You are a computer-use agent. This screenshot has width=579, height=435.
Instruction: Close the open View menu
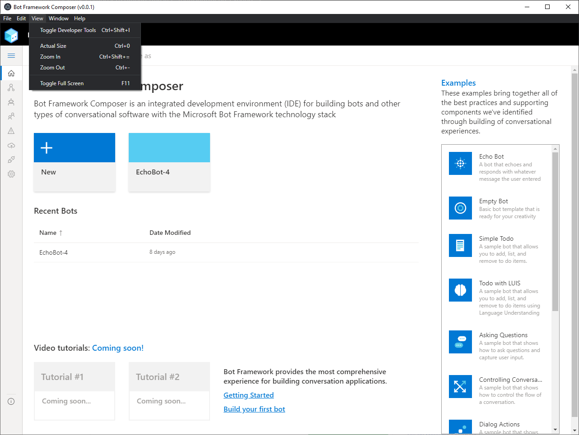tap(37, 18)
